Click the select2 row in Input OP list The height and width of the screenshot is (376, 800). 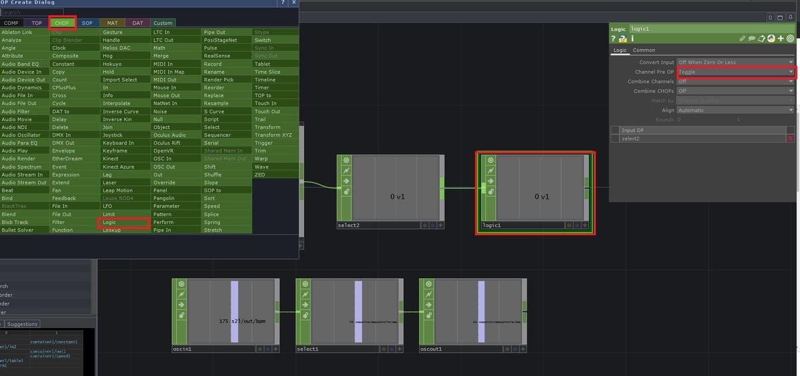(702, 138)
